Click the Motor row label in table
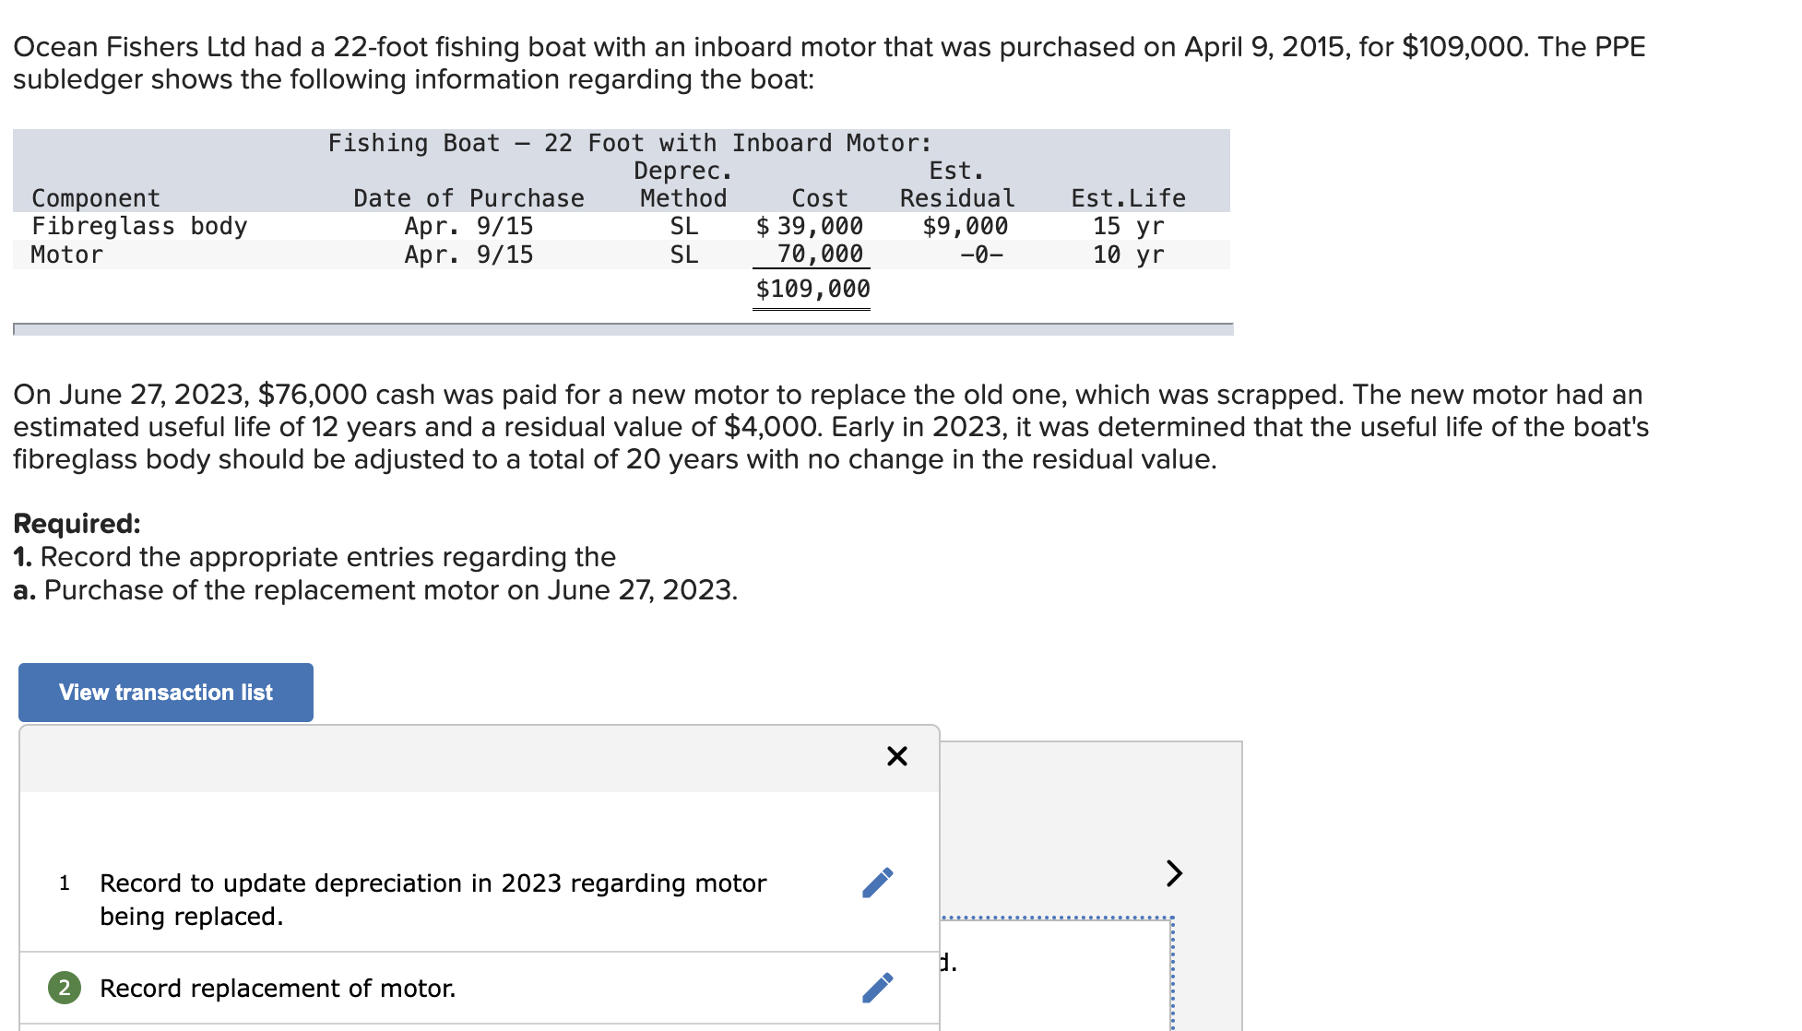Viewport: 1802px width, 1031px height. (67, 255)
